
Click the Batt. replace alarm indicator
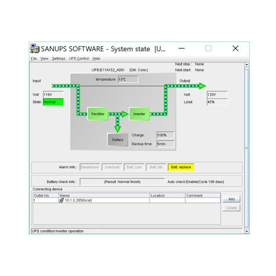[x=181, y=167]
